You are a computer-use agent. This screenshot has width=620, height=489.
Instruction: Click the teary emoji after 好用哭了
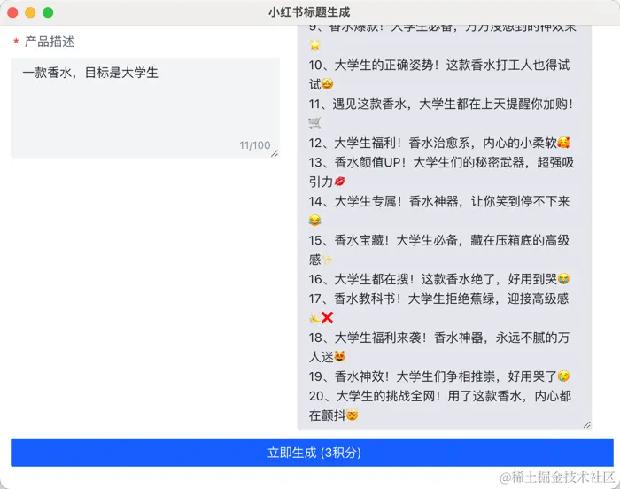pyautogui.click(x=563, y=376)
